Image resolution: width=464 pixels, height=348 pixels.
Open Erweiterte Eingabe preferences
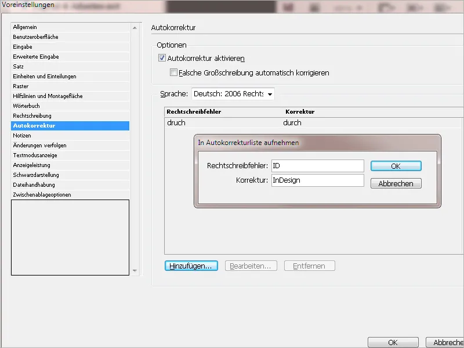point(70,56)
